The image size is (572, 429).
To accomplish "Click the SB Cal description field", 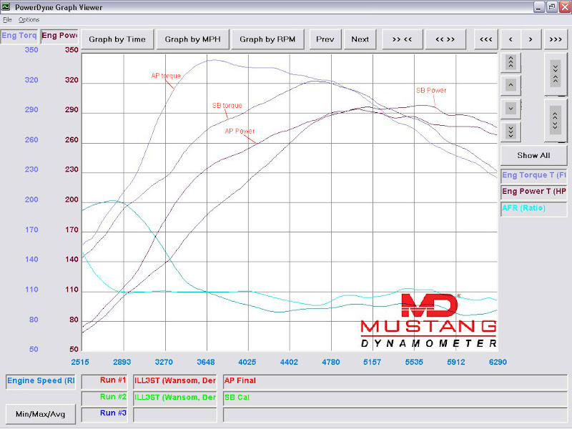I will [x=395, y=398].
